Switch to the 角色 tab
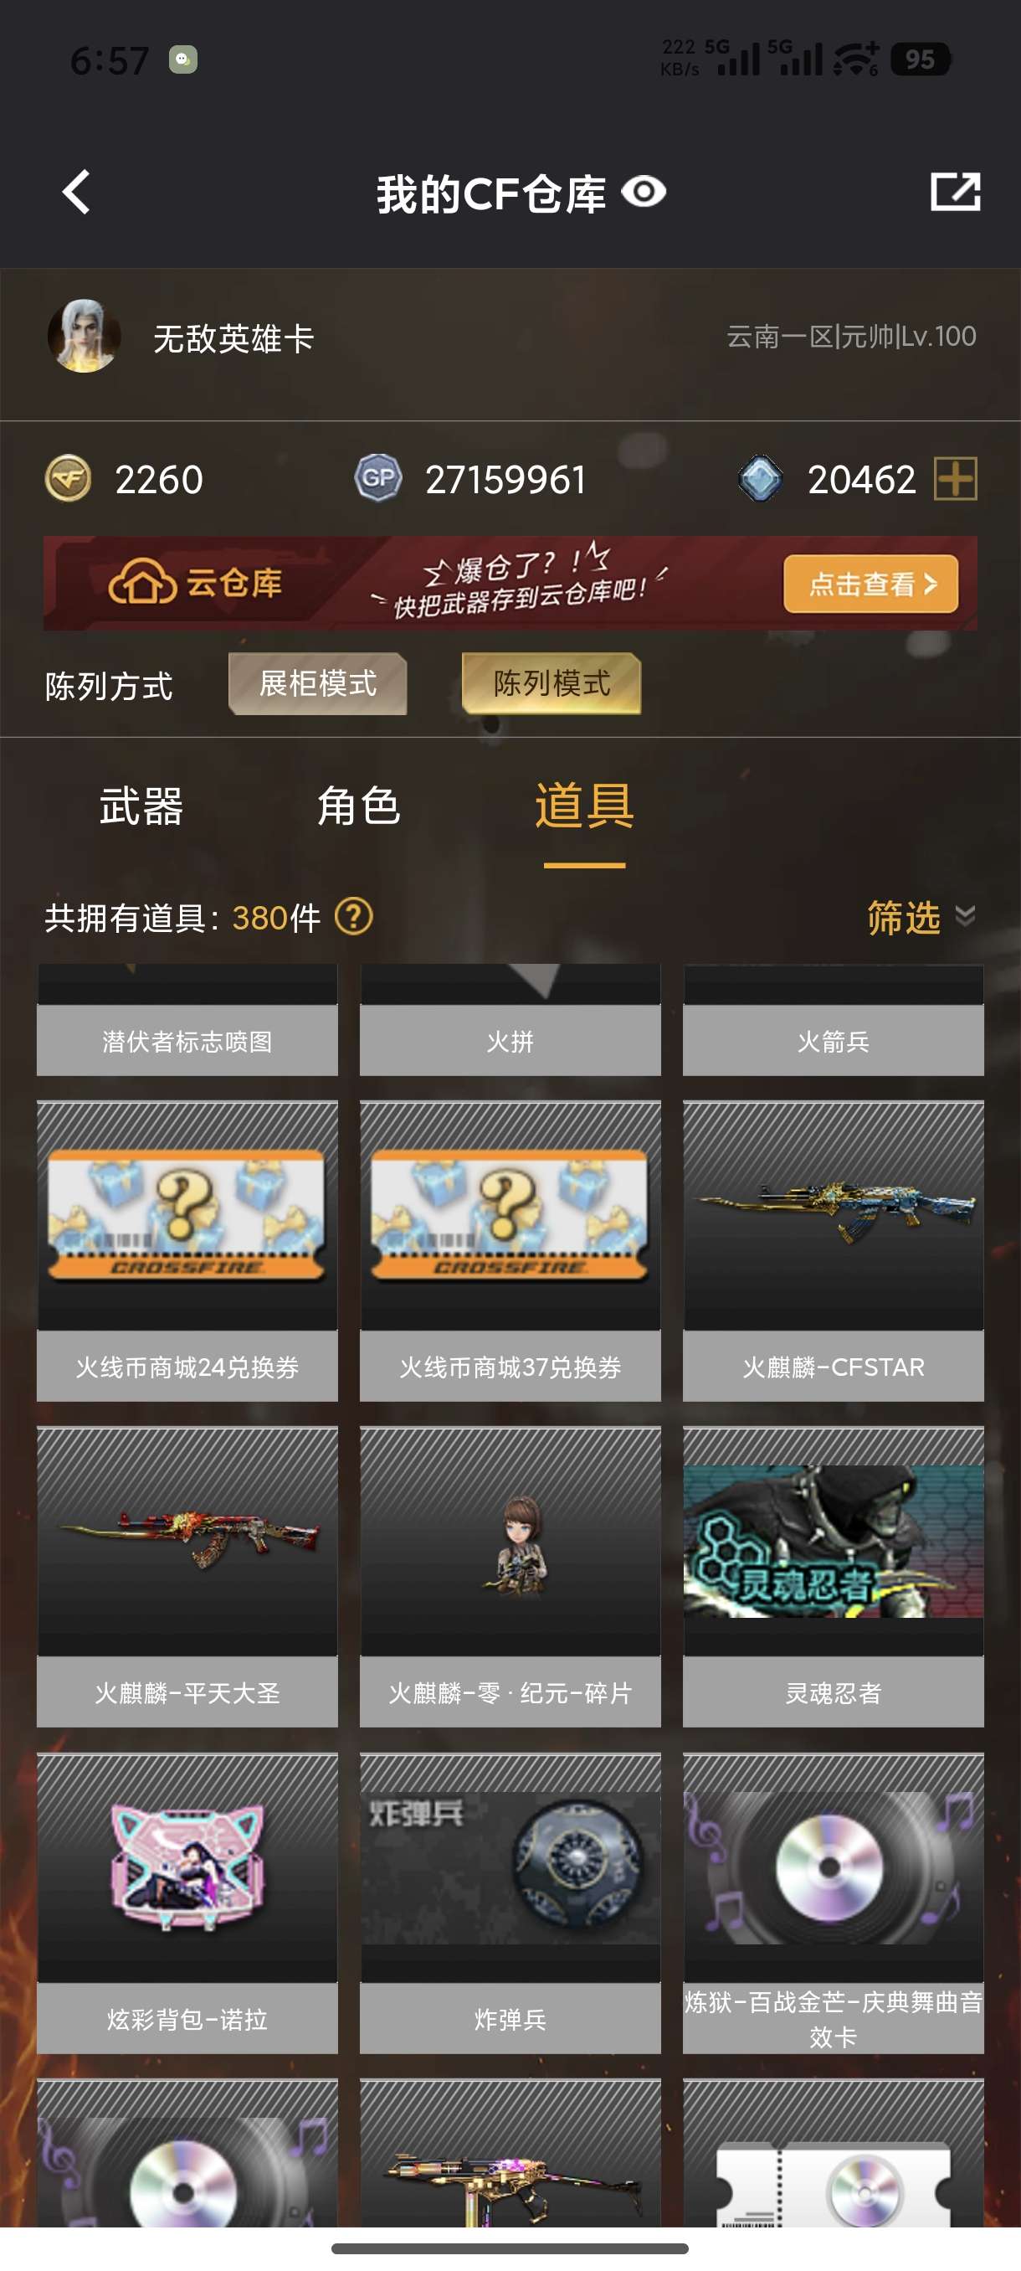 coord(358,806)
